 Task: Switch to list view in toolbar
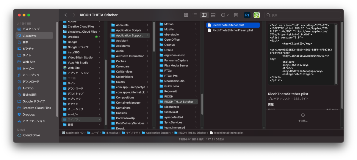tap(195, 15)
